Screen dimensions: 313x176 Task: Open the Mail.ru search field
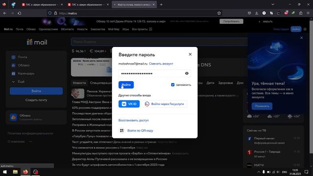(159, 42)
